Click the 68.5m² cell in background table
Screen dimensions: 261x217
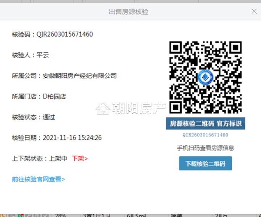coord(137,215)
